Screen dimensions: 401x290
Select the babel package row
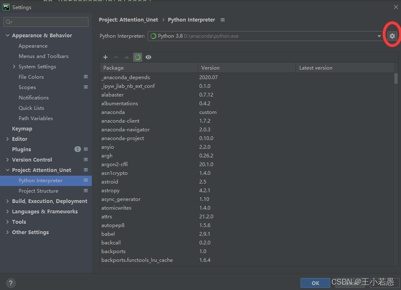(x=247, y=234)
